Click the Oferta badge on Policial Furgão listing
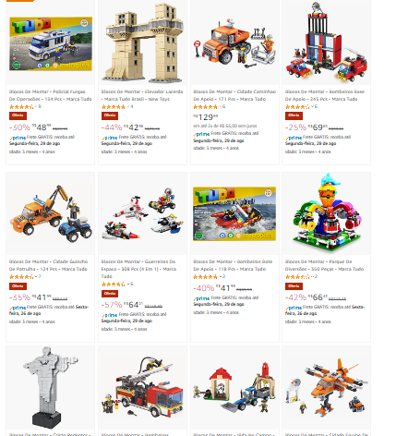The width and height of the screenshot is (420, 436). [x=18, y=115]
